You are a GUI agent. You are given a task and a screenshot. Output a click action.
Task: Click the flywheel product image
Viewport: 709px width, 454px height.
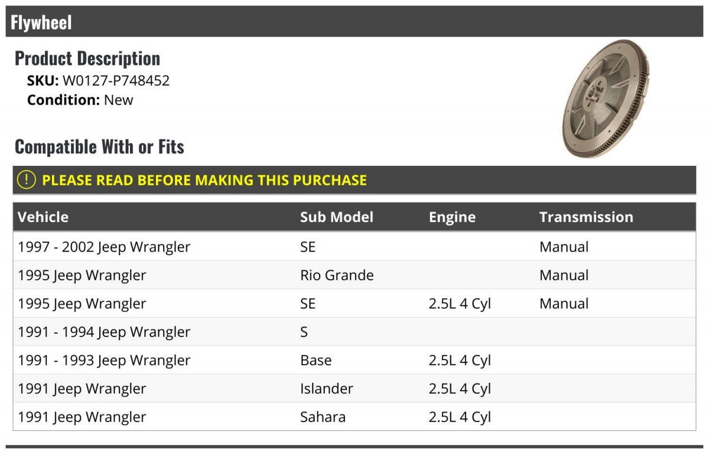(x=605, y=99)
